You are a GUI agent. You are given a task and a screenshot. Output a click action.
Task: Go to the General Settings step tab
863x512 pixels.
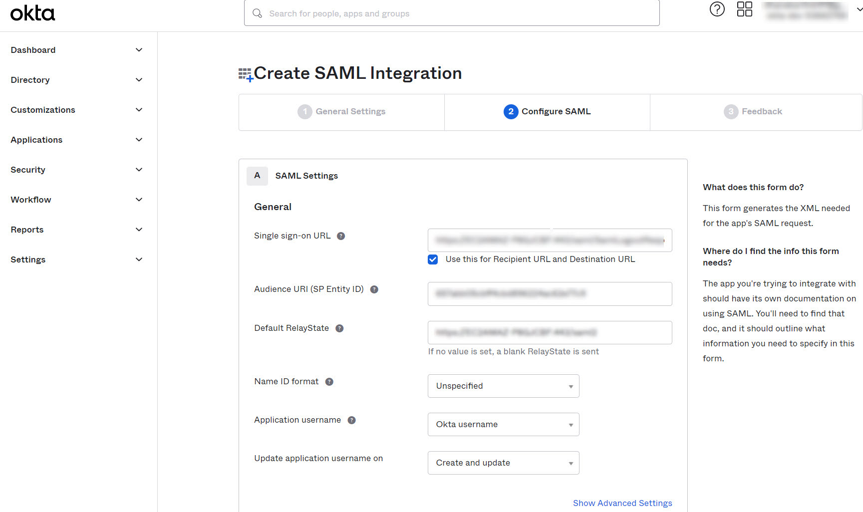click(x=342, y=112)
